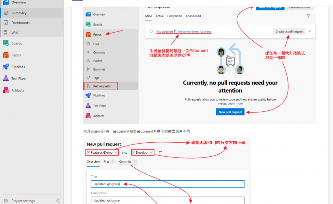
Task: Focus the Title field with Updated .gitignore
Action: [168, 184]
